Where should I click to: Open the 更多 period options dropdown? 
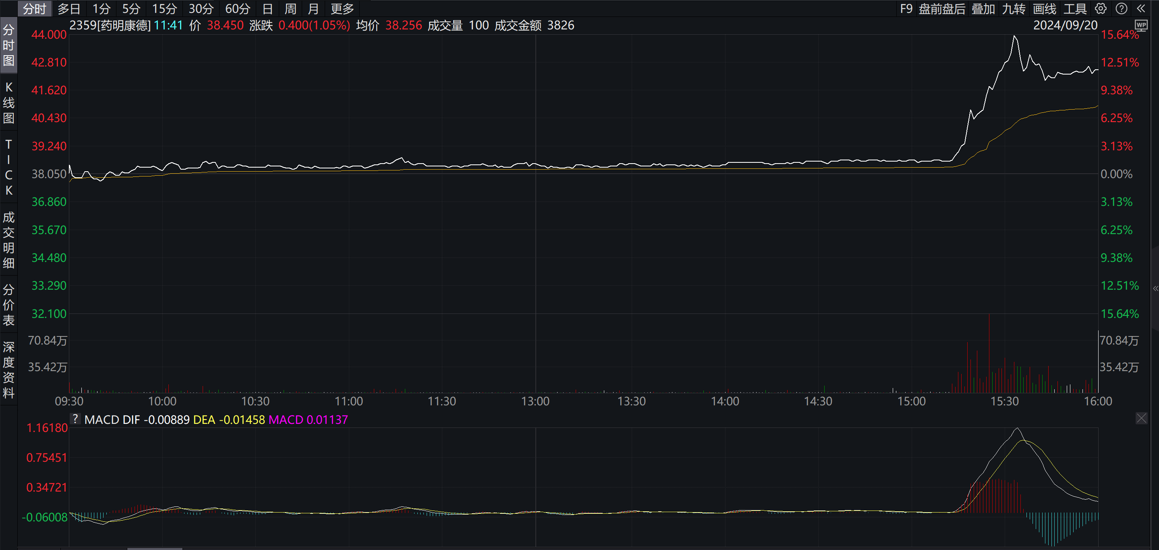[x=342, y=8]
